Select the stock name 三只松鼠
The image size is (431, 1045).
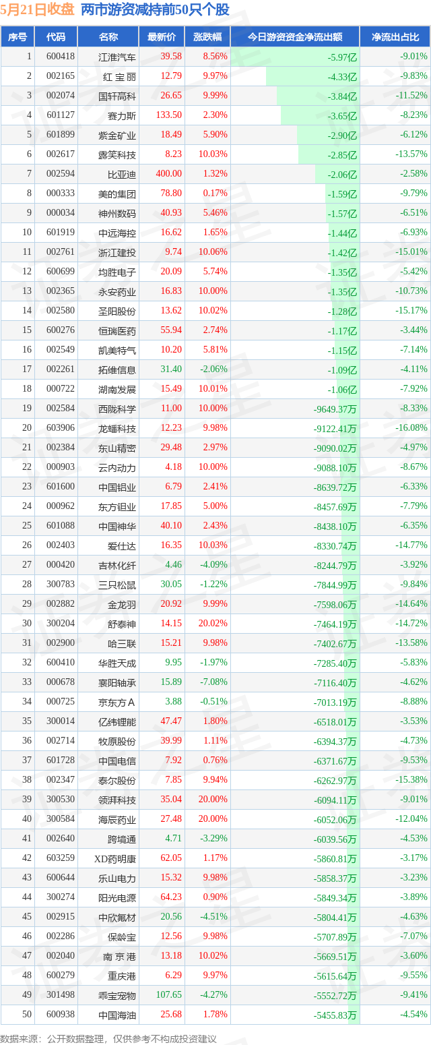pos(117,585)
